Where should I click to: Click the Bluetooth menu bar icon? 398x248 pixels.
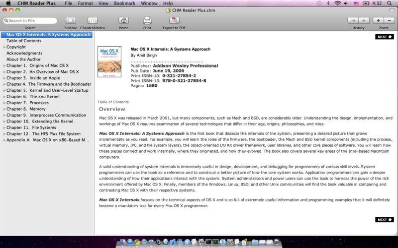pos(328,3)
